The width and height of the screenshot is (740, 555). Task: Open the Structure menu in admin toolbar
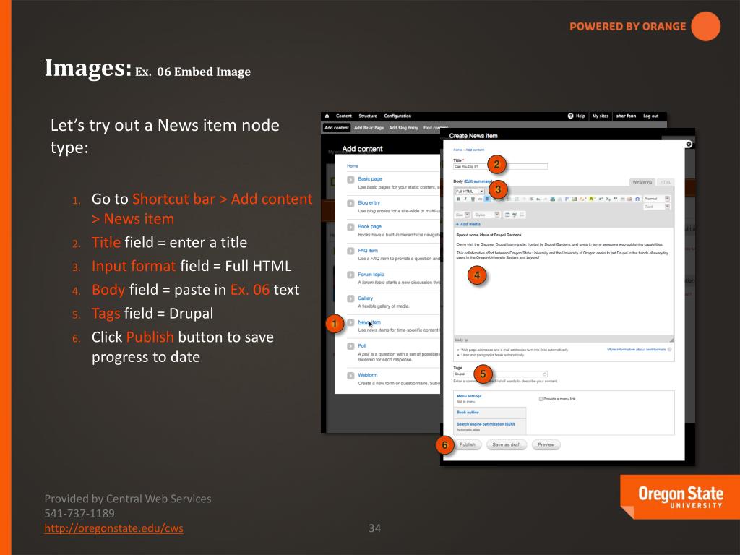[368, 116]
